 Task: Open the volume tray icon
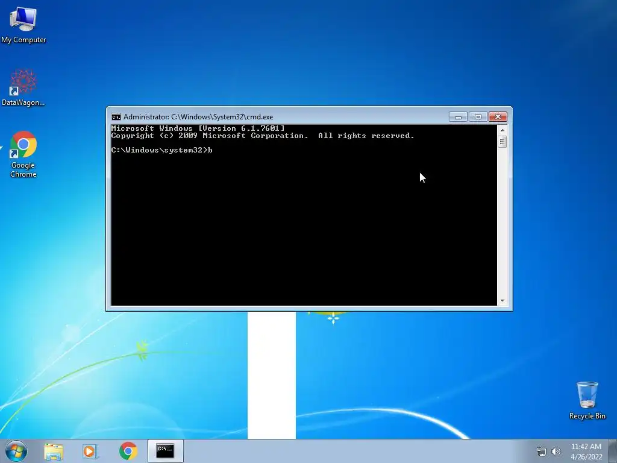pos(556,452)
